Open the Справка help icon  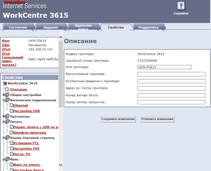181,6
